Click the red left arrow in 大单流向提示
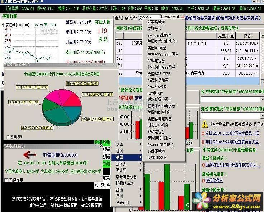Image resolution: width=264 pixels, height=212 pixels. coord(30,155)
